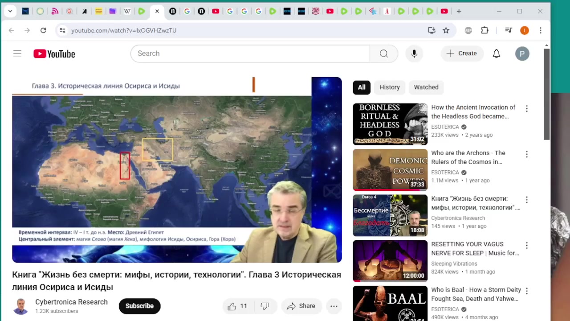Click the YouTube logo home link
Screen dimensions: 570x321
click(x=54, y=53)
